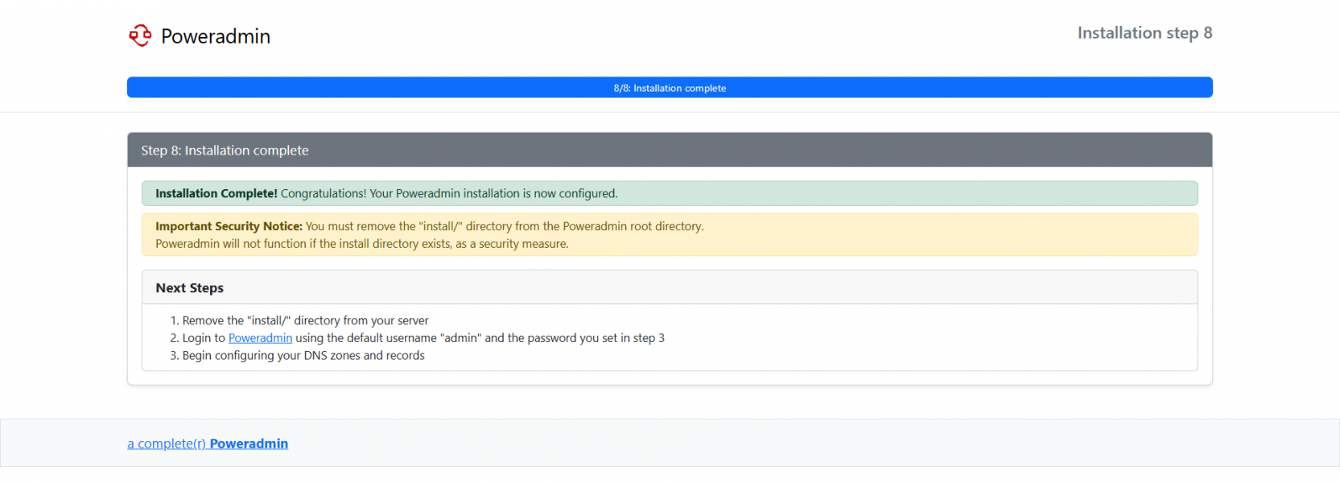Click the "Remove the install/ directory" list item
The height and width of the screenshot is (483, 1340).
(305, 320)
